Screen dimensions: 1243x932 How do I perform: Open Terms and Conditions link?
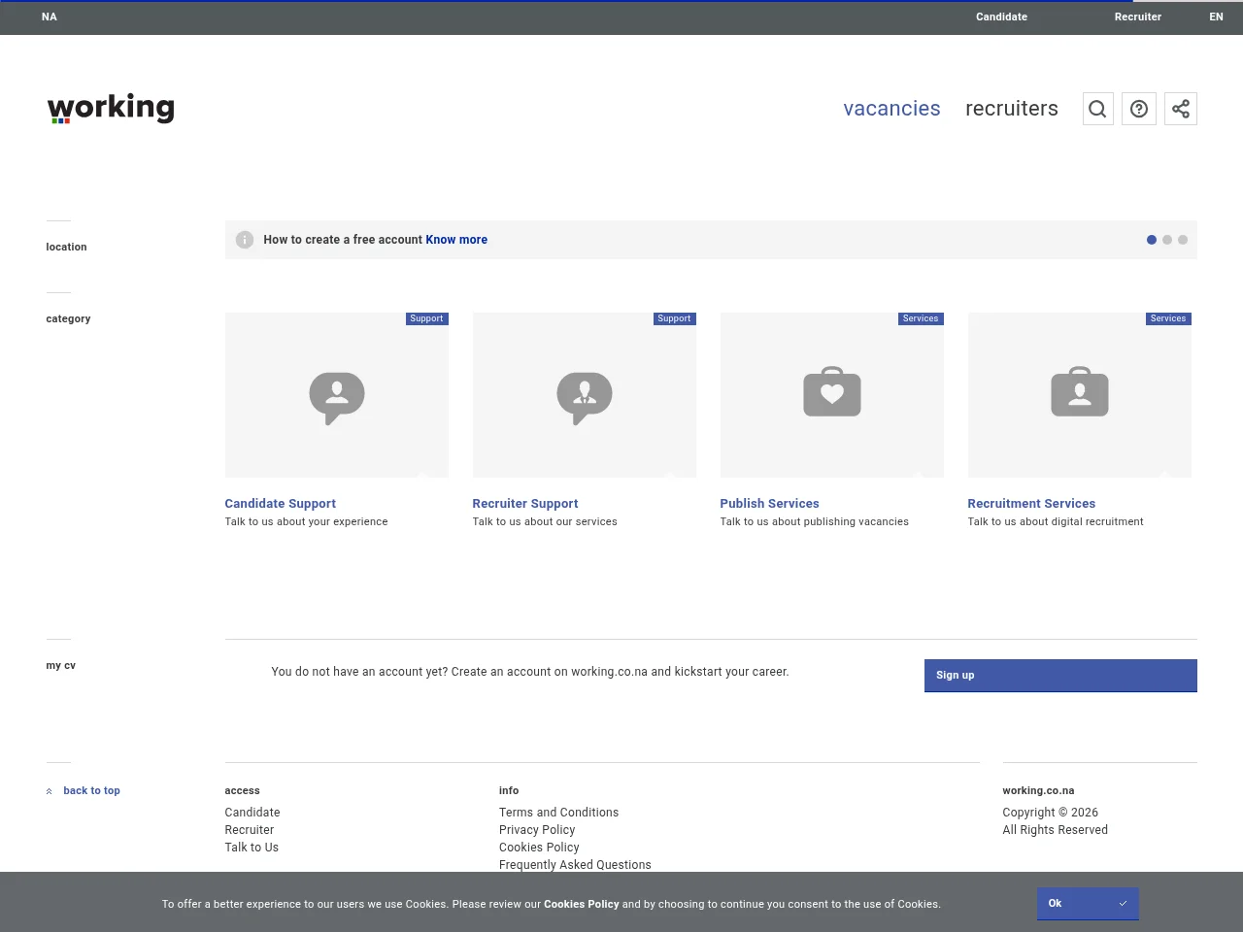[559, 813]
